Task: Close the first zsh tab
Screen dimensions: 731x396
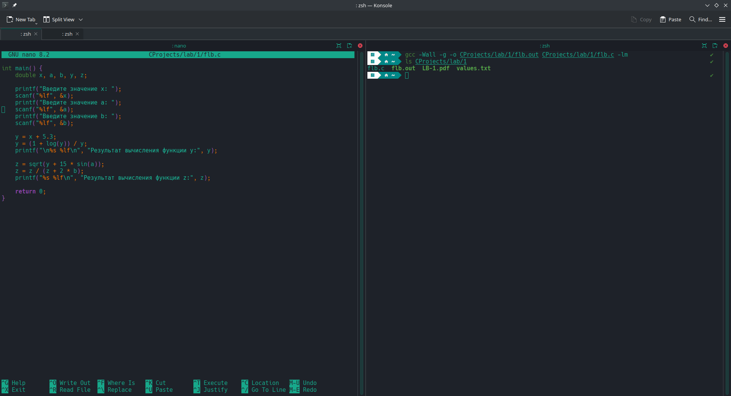Action: pyautogui.click(x=36, y=34)
